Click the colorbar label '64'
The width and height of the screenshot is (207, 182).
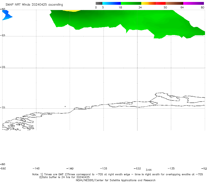click(182, 7)
